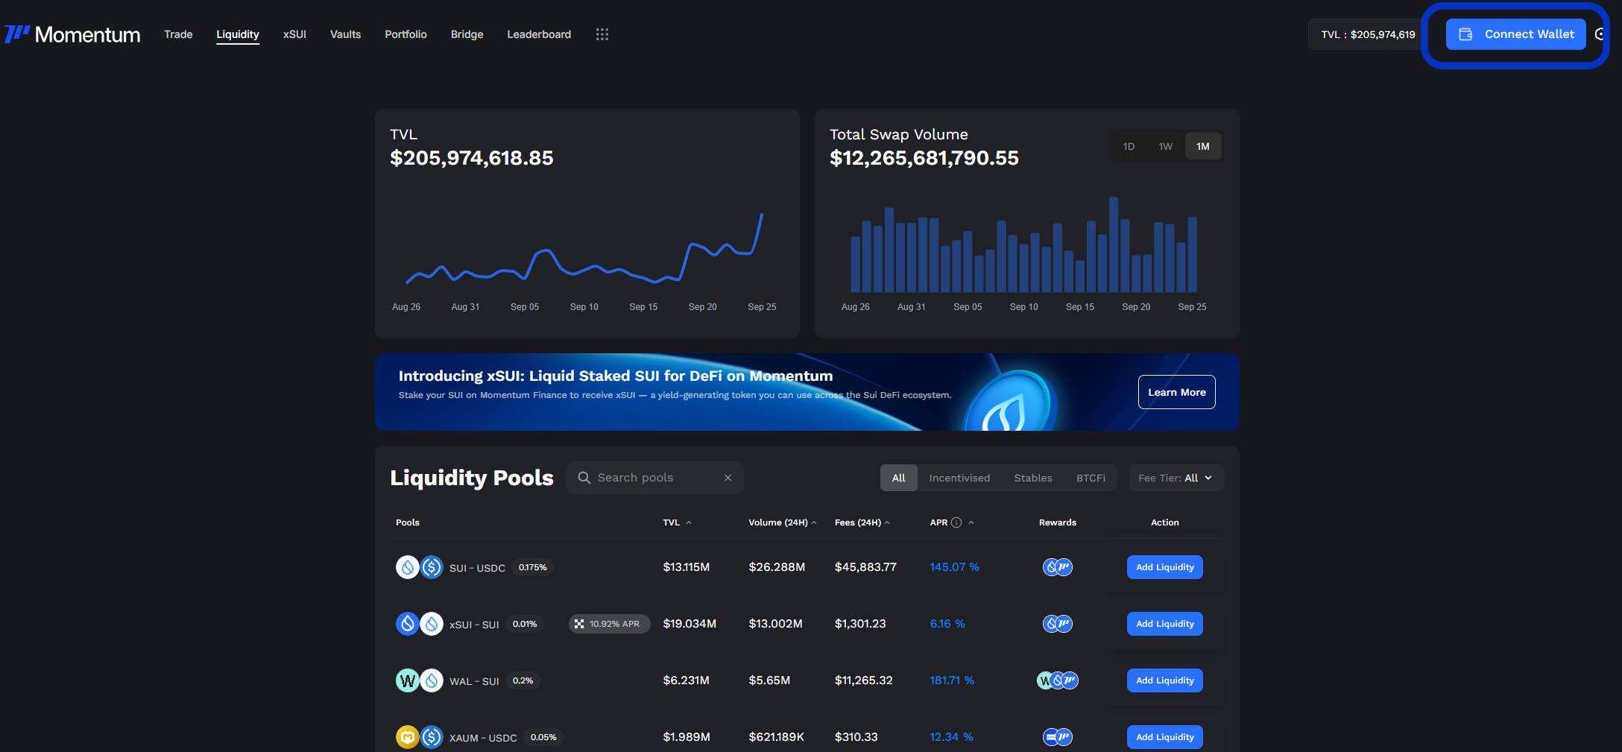Screen dimensions: 1622x752
Task: Click the APR info icon
Action: pyautogui.click(x=956, y=522)
